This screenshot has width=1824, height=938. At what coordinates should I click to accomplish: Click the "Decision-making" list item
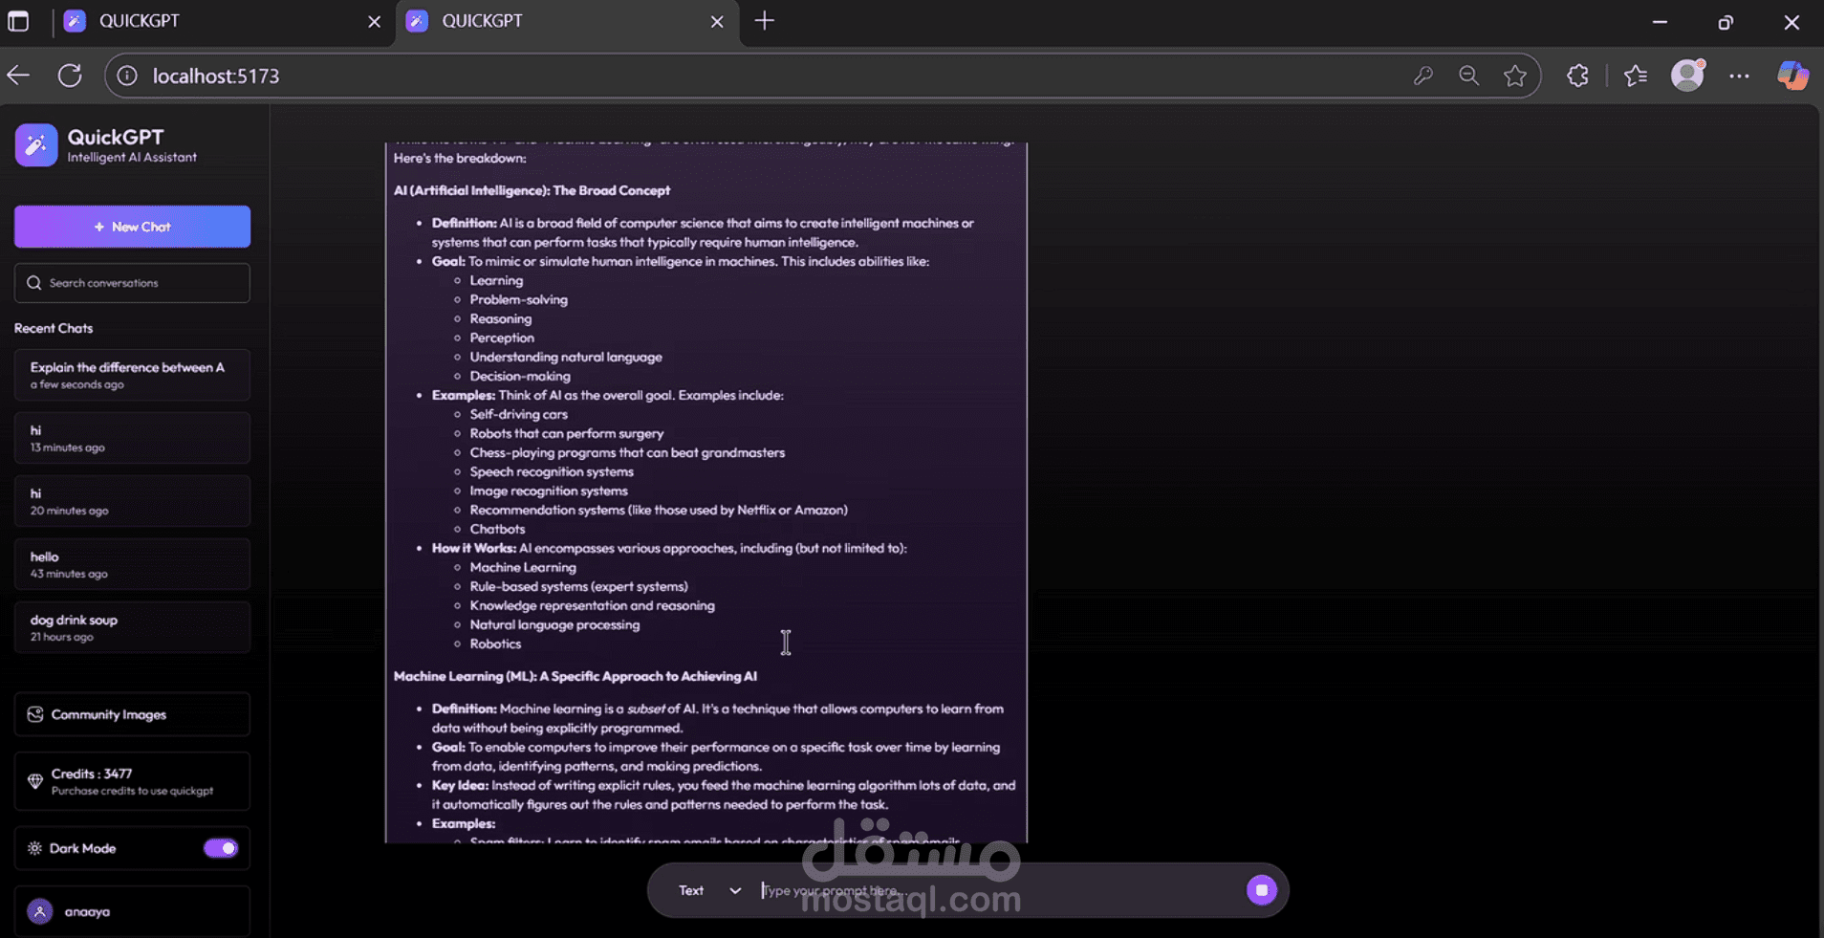pos(520,376)
